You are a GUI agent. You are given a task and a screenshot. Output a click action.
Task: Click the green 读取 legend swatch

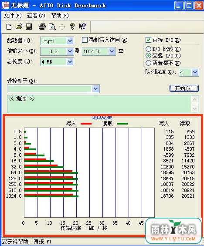click(x=122, y=124)
